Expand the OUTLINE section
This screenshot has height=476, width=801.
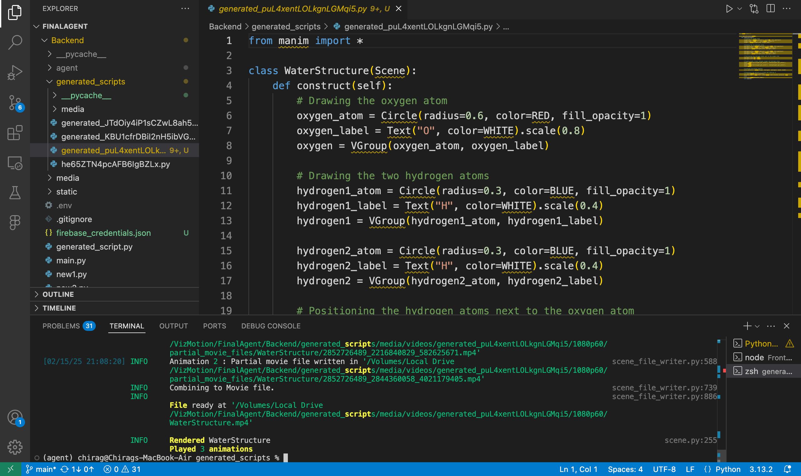tap(58, 294)
